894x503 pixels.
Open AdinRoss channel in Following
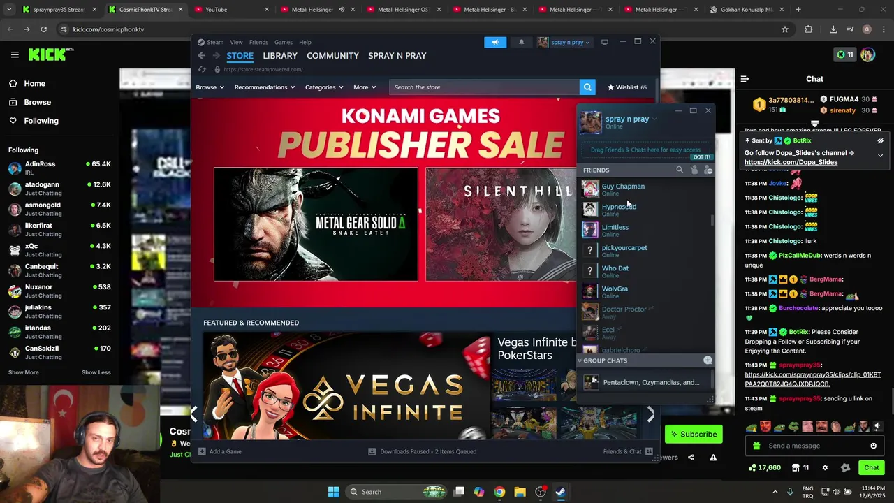point(59,168)
